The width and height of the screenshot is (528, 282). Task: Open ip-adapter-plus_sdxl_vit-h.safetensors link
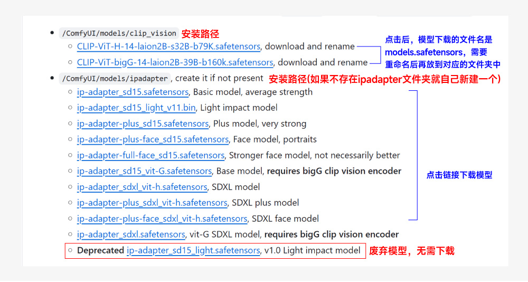click(152, 203)
